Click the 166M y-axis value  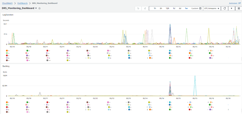(5, 75)
